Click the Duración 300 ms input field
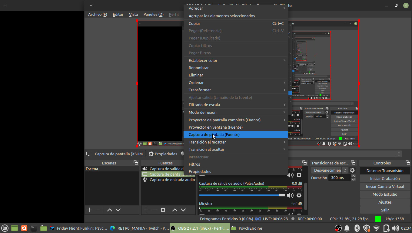This screenshot has height=233, width=412. click(x=340, y=178)
